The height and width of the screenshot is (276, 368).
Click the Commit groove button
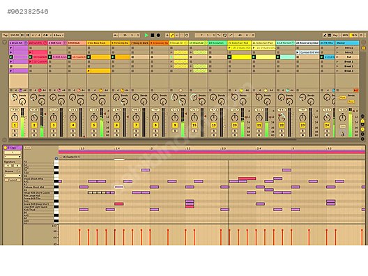(x=13, y=180)
